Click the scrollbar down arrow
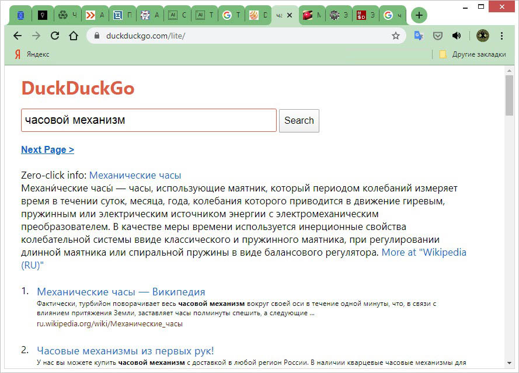Viewport: 519px width, 373px height. coord(509,363)
